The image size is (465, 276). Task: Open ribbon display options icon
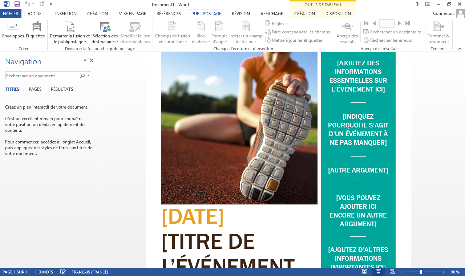click(x=428, y=4)
